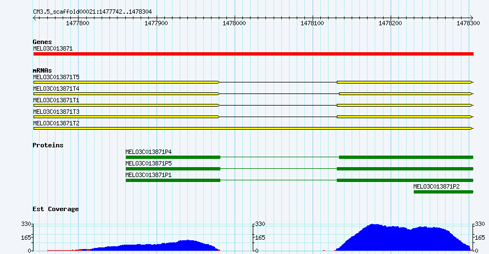
Task: Select the MELO3C013871 gene label
Action: click(53, 49)
